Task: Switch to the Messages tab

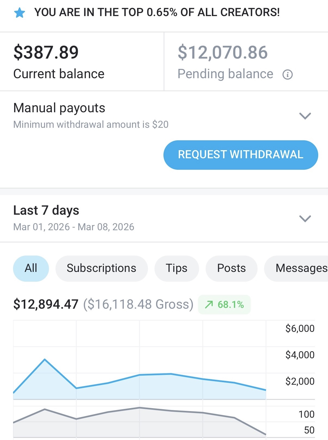Action: coord(296,268)
